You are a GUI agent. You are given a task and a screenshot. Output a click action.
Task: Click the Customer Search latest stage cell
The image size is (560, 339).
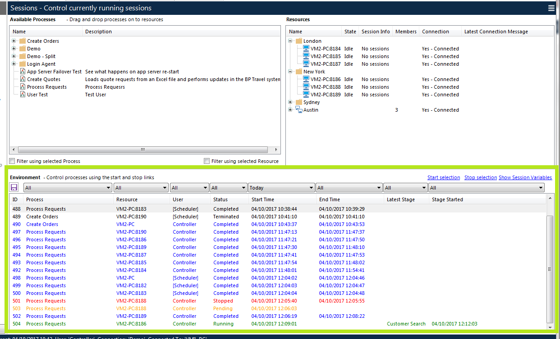[406, 324]
